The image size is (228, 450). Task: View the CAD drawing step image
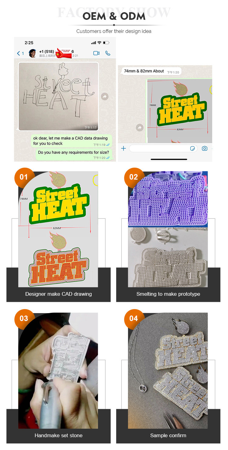58,229
